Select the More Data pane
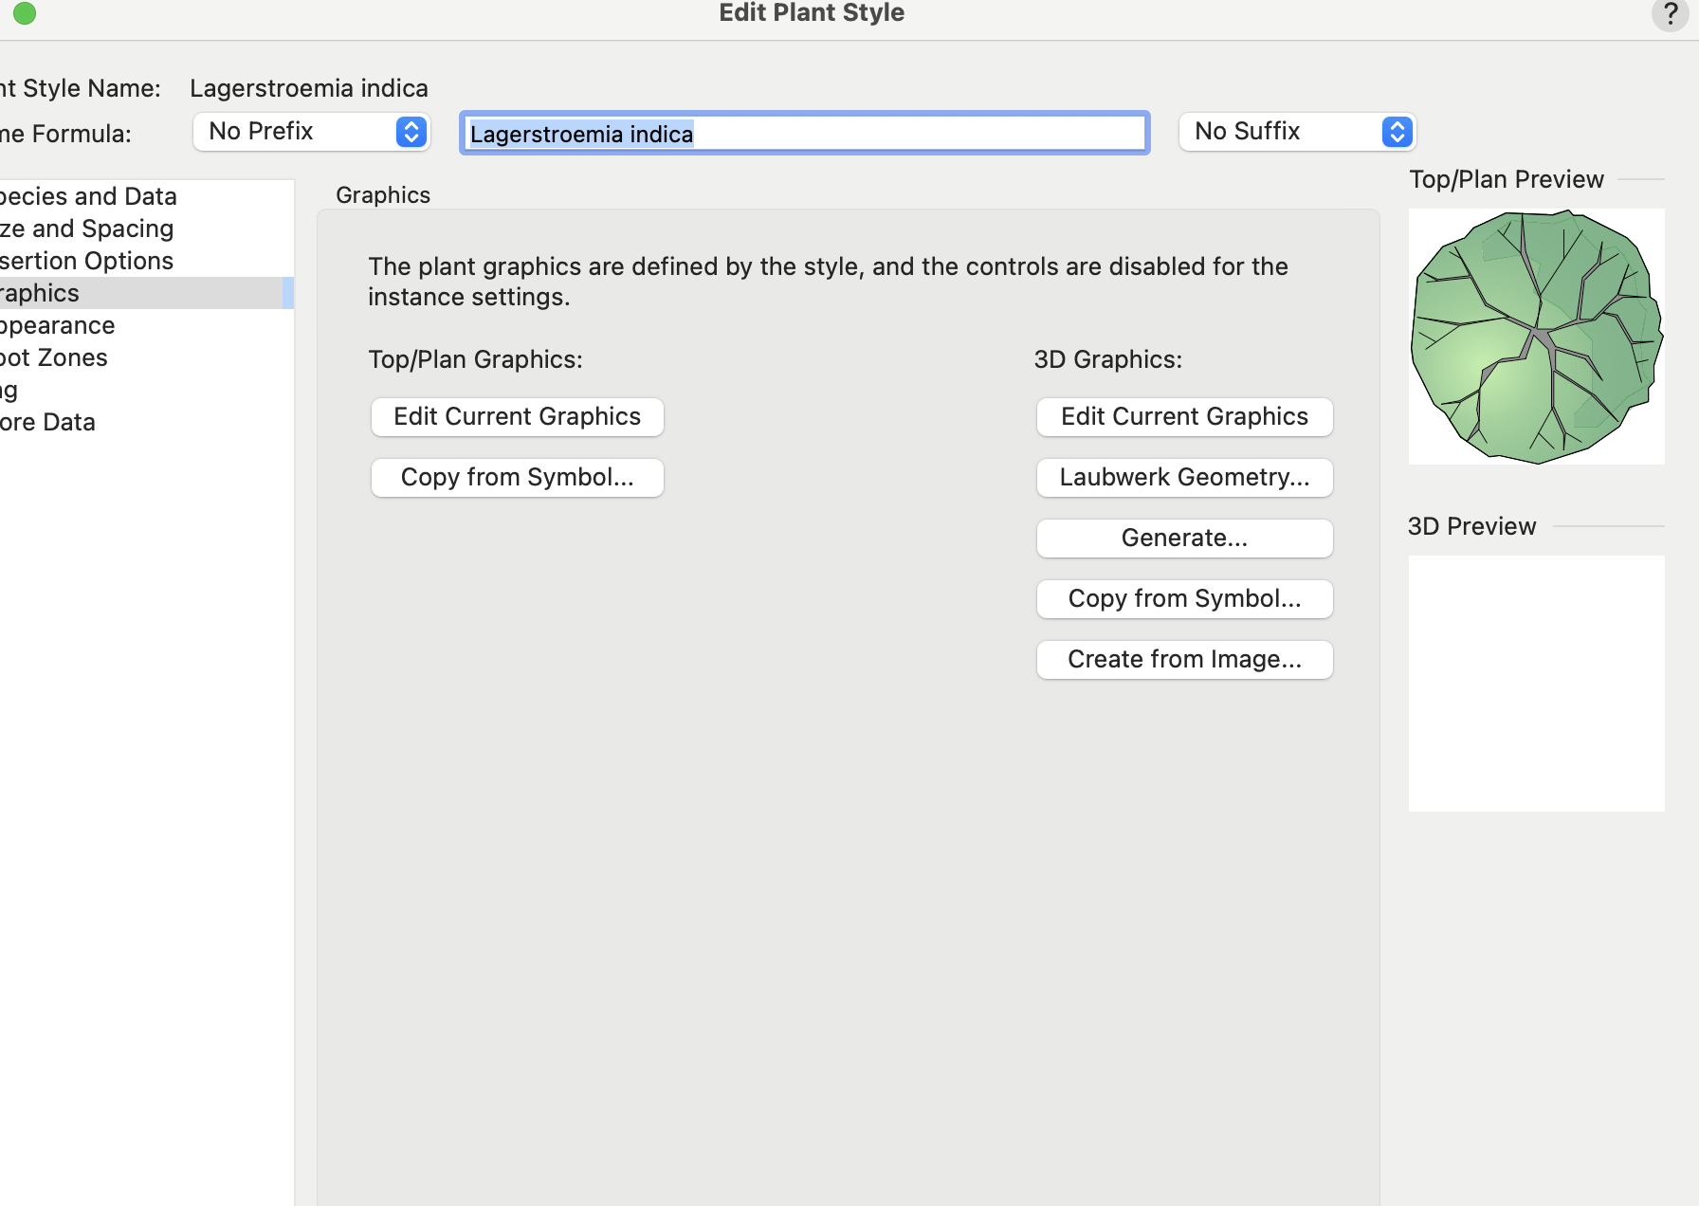Image resolution: width=1699 pixels, height=1206 pixels. pos(48,422)
